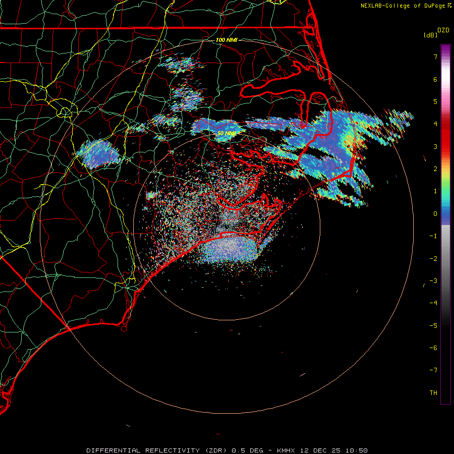Click the 5 dB color scale label
The width and height of the screenshot is (454, 454).
(435, 101)
